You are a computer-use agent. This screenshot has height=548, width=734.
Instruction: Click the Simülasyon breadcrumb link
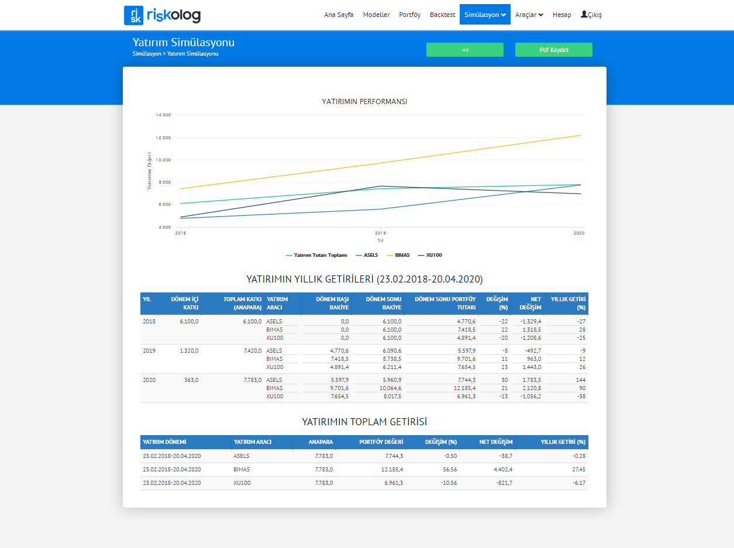[146, 54]
